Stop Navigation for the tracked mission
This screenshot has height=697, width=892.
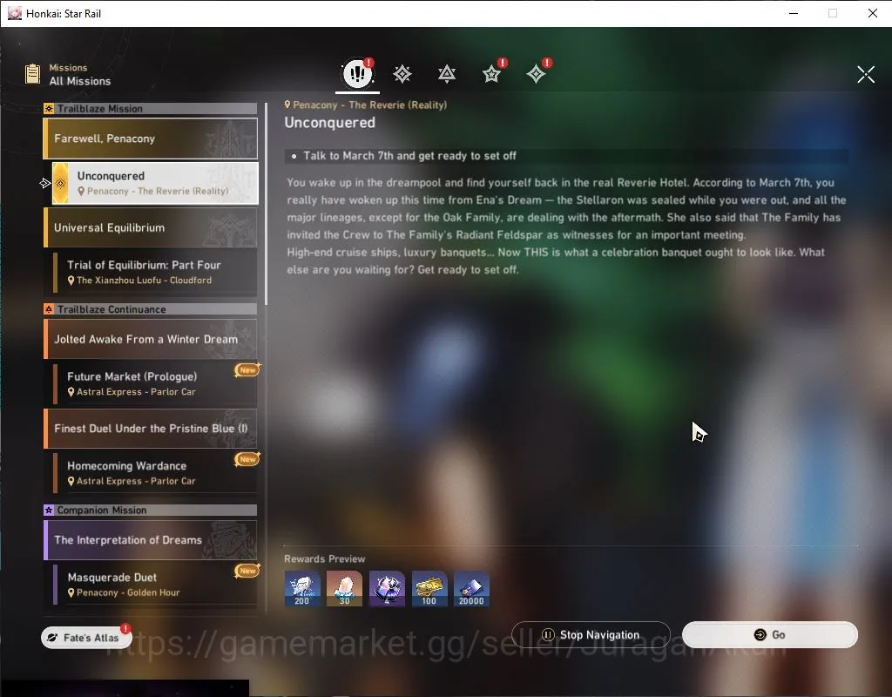(591, 634)
